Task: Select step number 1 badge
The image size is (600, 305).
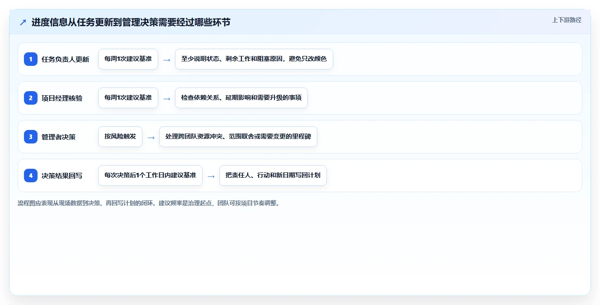Action: click(x=31, y=59)
